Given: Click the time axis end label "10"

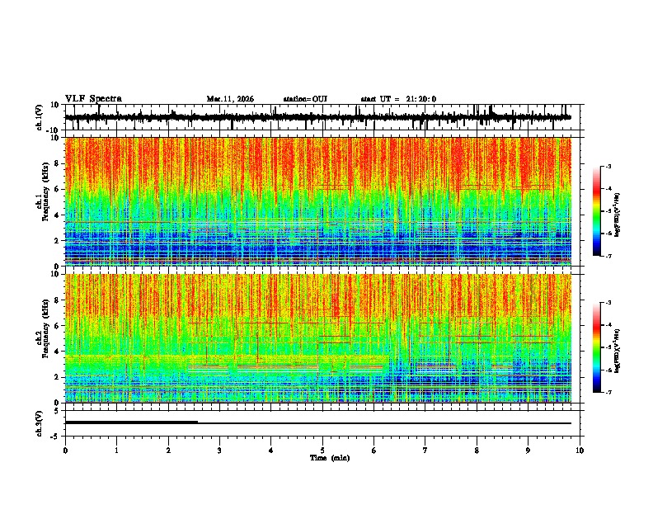Looking at the screenshot, I should [x=580, y=451].
